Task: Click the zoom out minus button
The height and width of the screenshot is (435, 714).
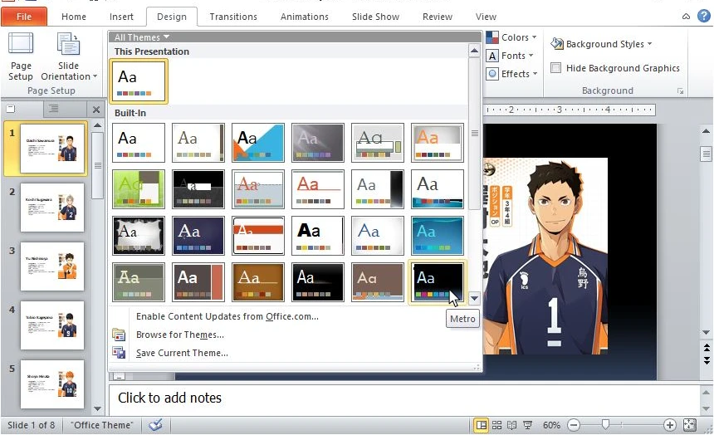Action: pos(574,425)
